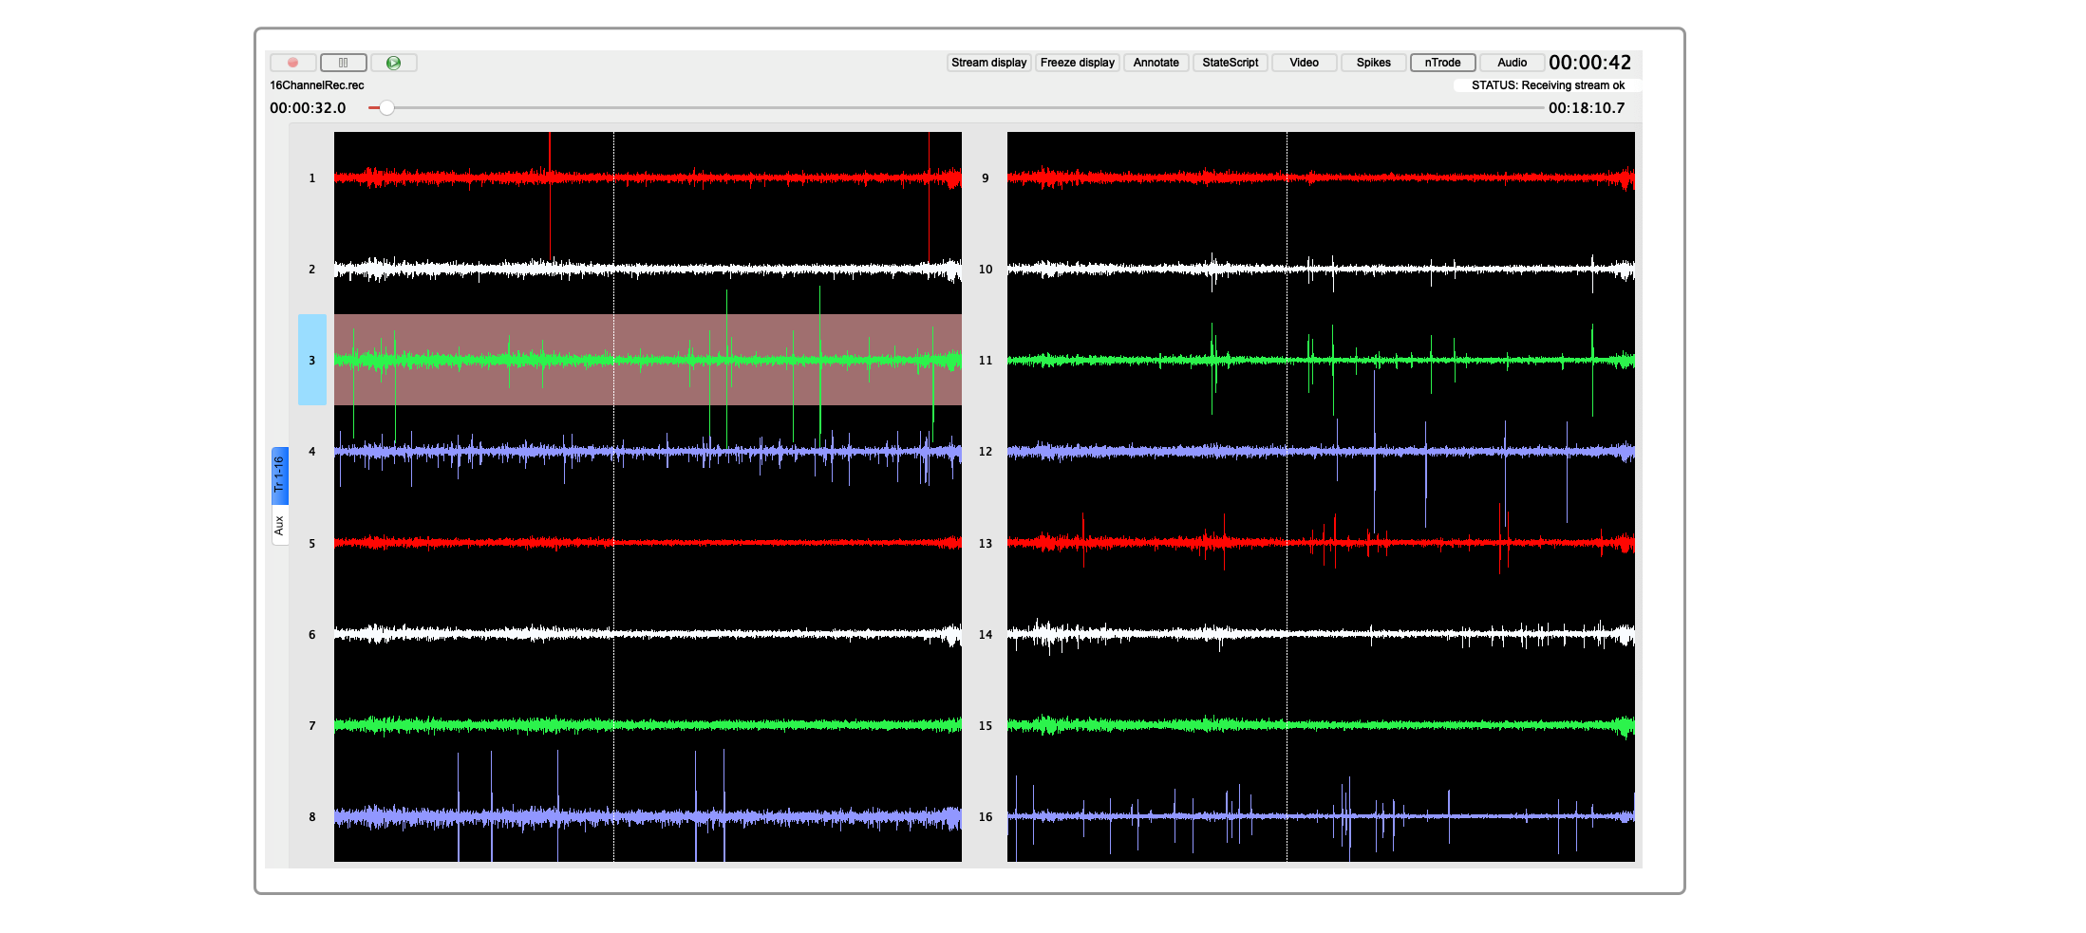Select nTrode channel label 13
This screenshot has height=933, width=2086.
point(986,543)
